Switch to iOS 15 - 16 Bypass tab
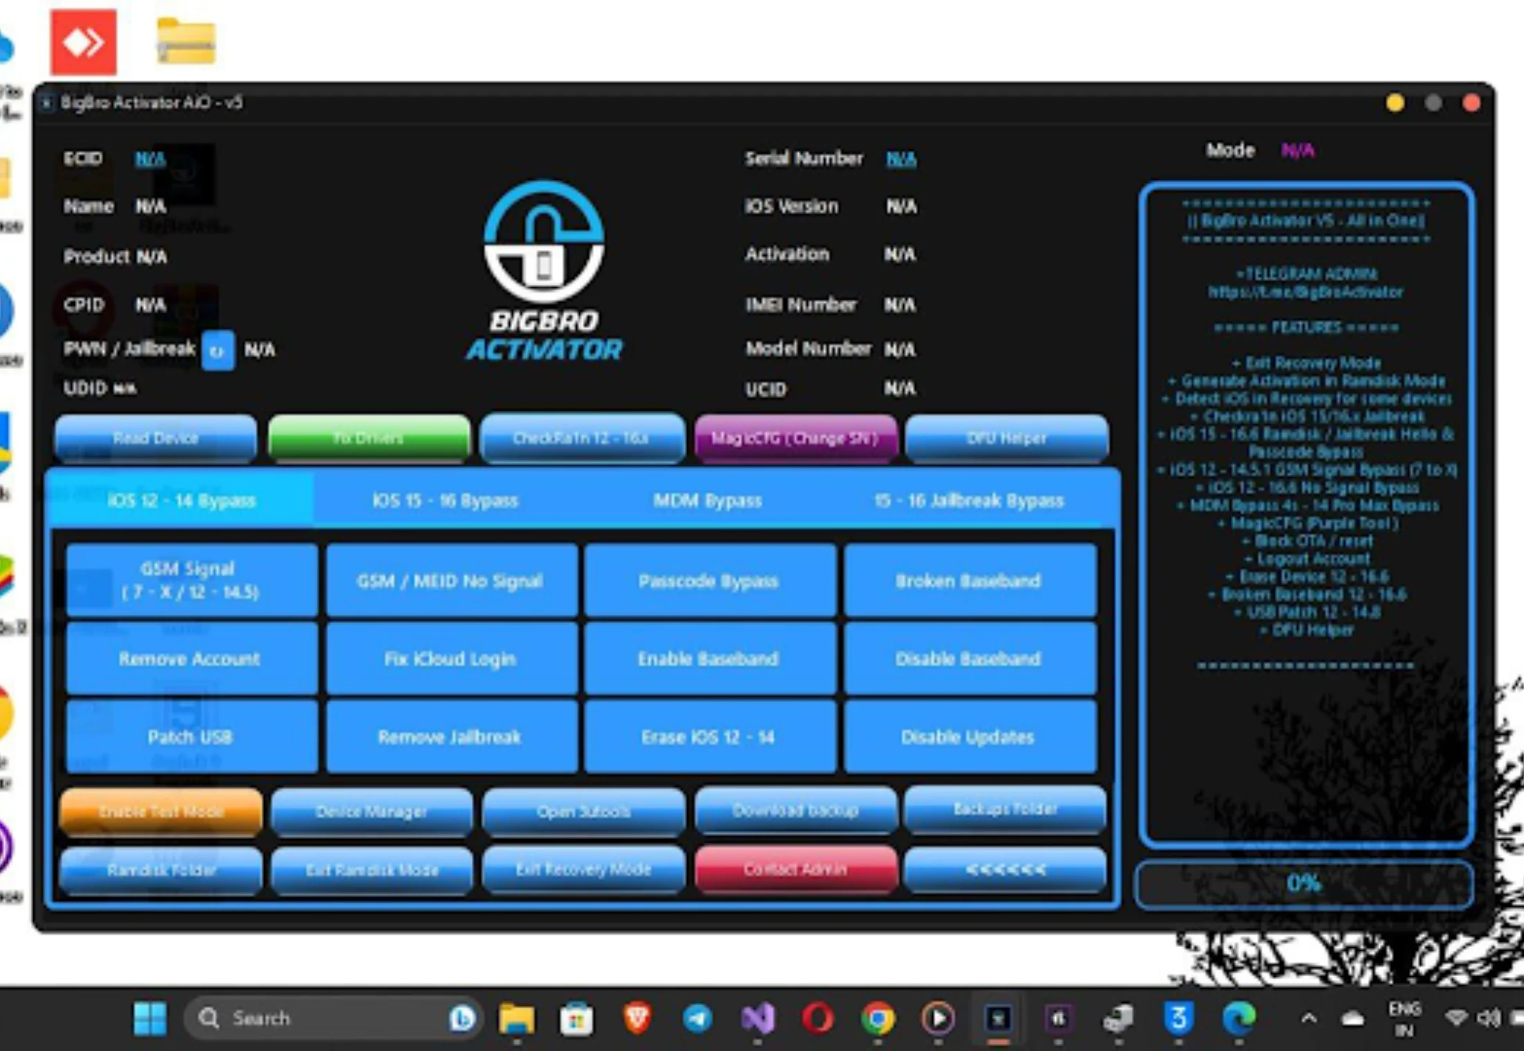This screenshot has width=1524, height=1051. (x=445, y=500)
